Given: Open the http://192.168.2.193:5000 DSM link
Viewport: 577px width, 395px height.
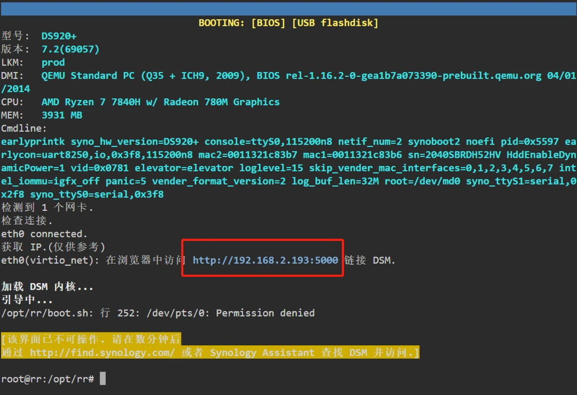Looking at the screenshot, I should tap(265, 260).
